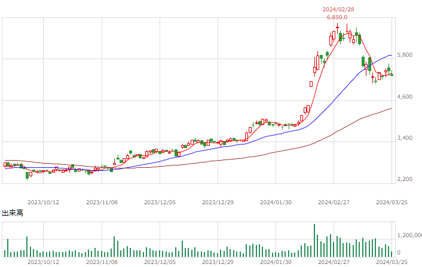This screenshot has height=267, width=422.
Task: Click 2023/12/29 date under the volume bars
Action: tap(218, 262)
